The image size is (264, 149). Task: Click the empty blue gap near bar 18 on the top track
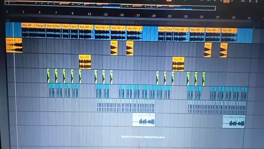click(150, 34)
